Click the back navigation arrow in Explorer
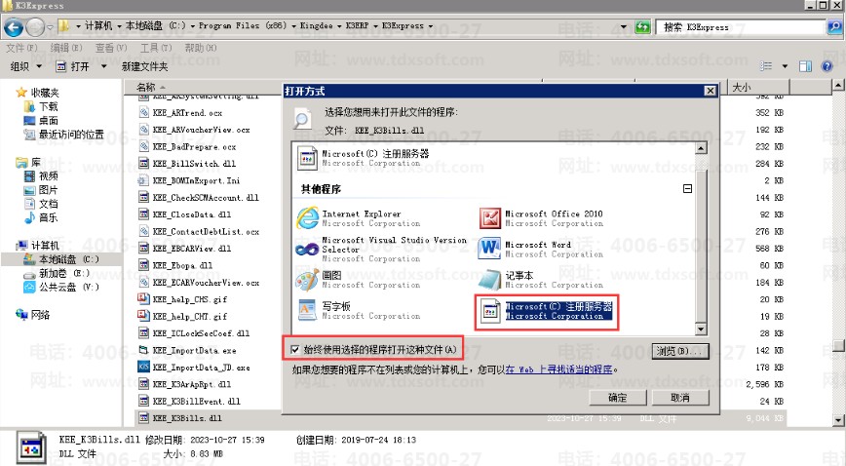The width and height of the screenshot is (846, 466). click(14, 27)
